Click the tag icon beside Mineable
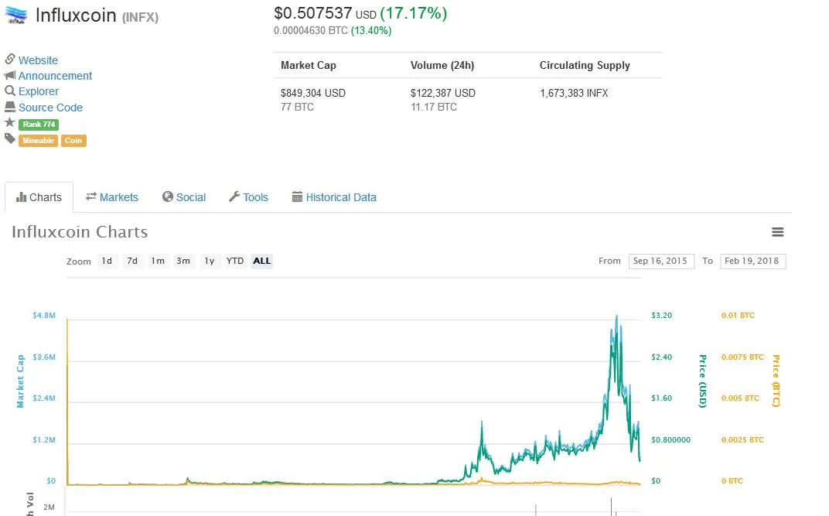Viewport: 829px width, 516px height. click(x=10, y=138)
